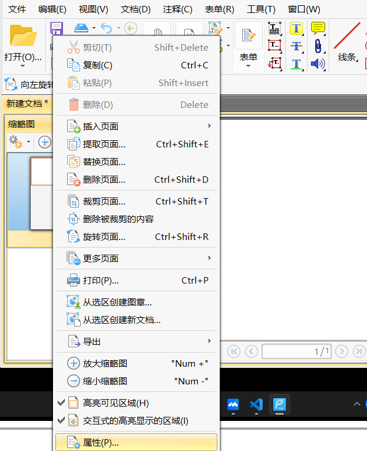Select the Underline text tool

[x=296, y=64]
